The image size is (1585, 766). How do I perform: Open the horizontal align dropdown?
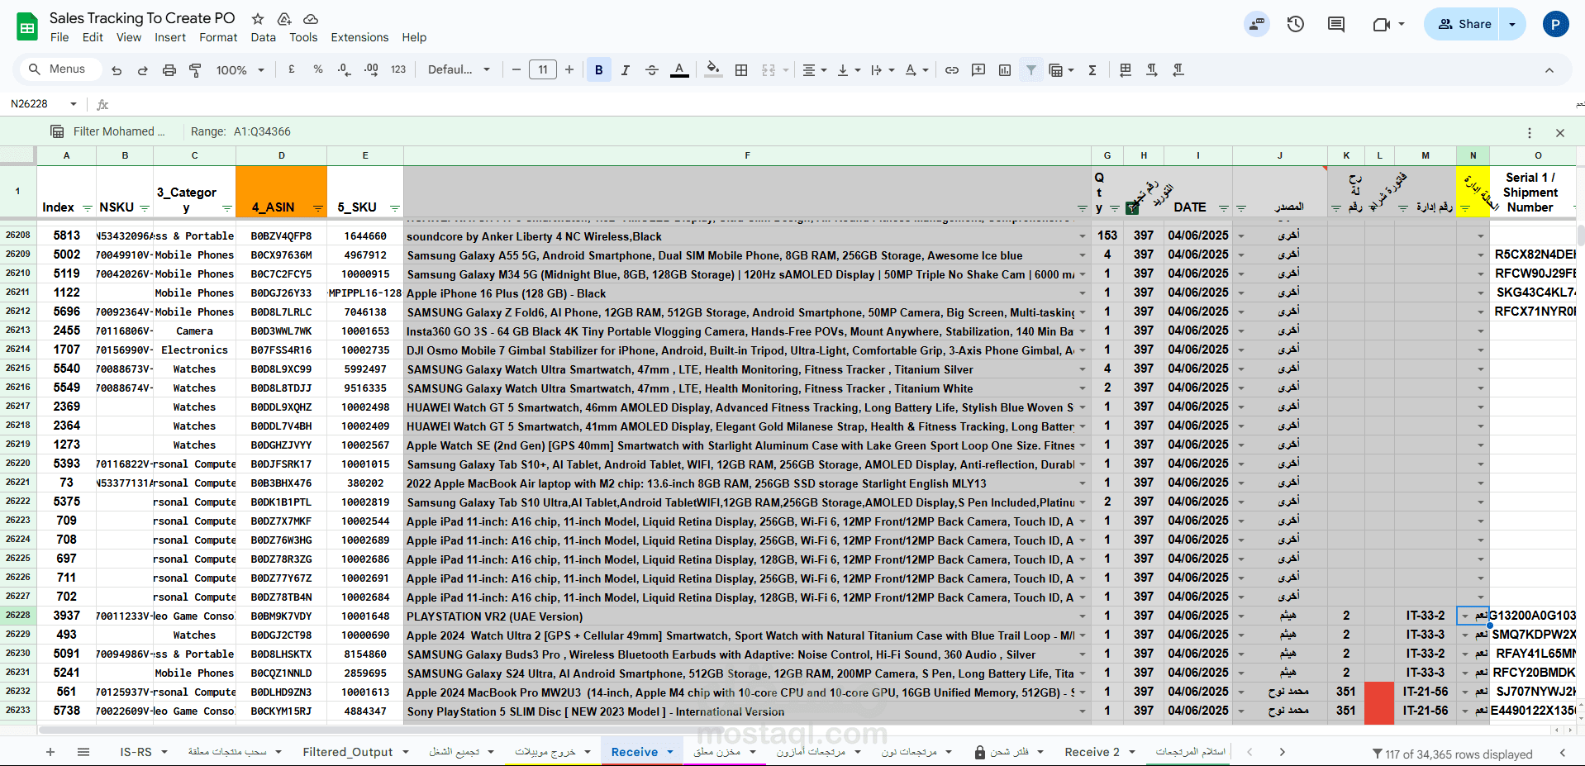(814, 70)
